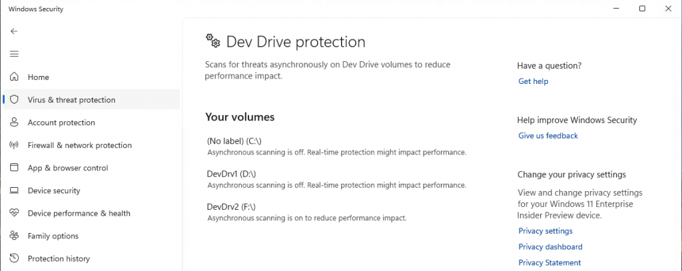Select the (No label) (C:\) volume entry
This screenshot has width=682, height=271.
click(336, 146)
